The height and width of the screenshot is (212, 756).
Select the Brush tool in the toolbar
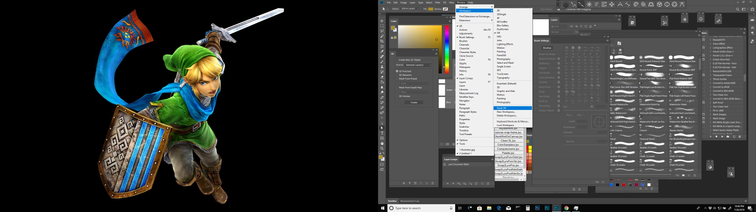click(382, 62)
